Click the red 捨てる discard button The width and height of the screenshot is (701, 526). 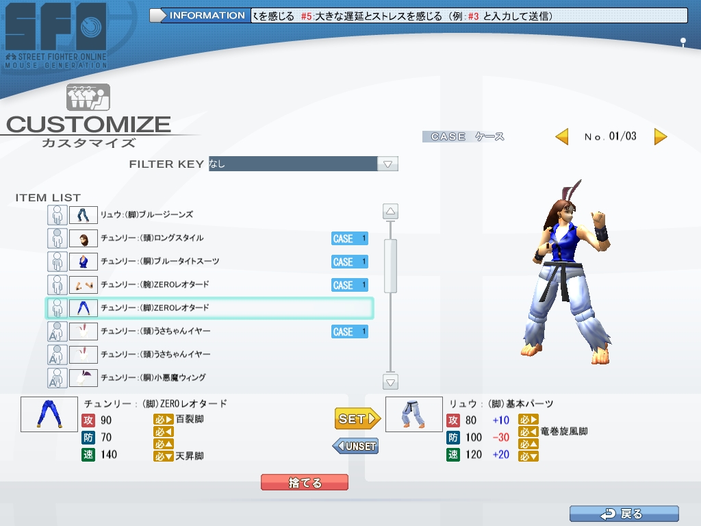click(305, 483)
